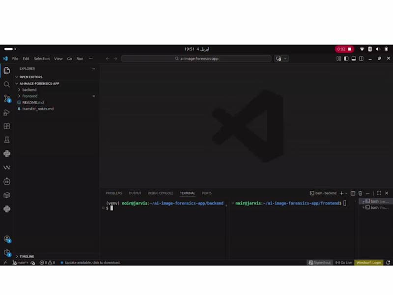Go forward with the navigation arrow
Viewport: 393px width, 295px height.
click(115, 59)
